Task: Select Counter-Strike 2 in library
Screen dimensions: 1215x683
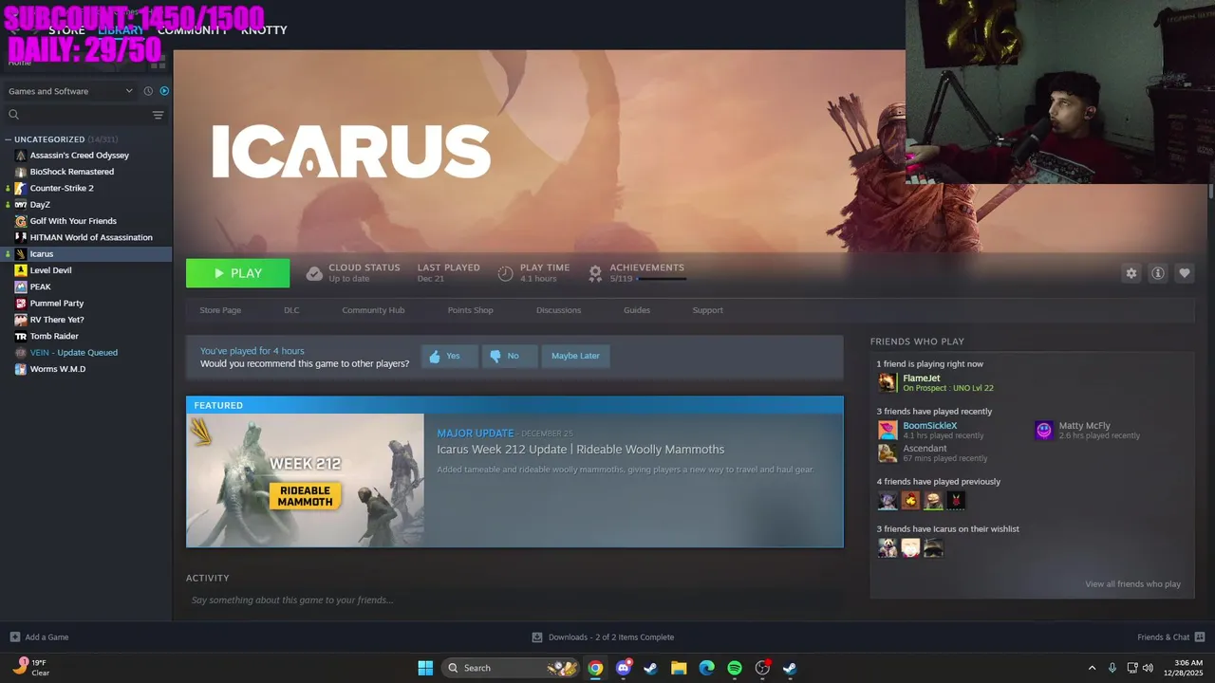Action: (x=62, y=188)
